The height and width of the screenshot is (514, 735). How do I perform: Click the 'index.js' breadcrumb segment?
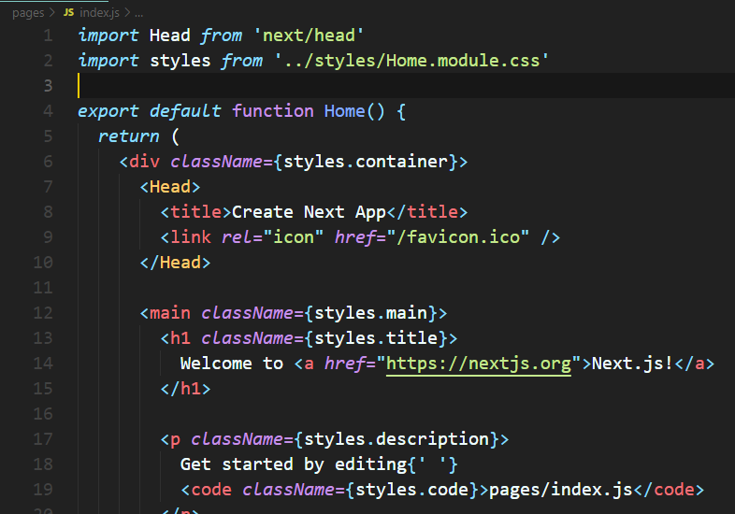click(x=99, y=13)
